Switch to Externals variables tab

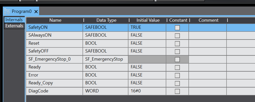[14, 26]
